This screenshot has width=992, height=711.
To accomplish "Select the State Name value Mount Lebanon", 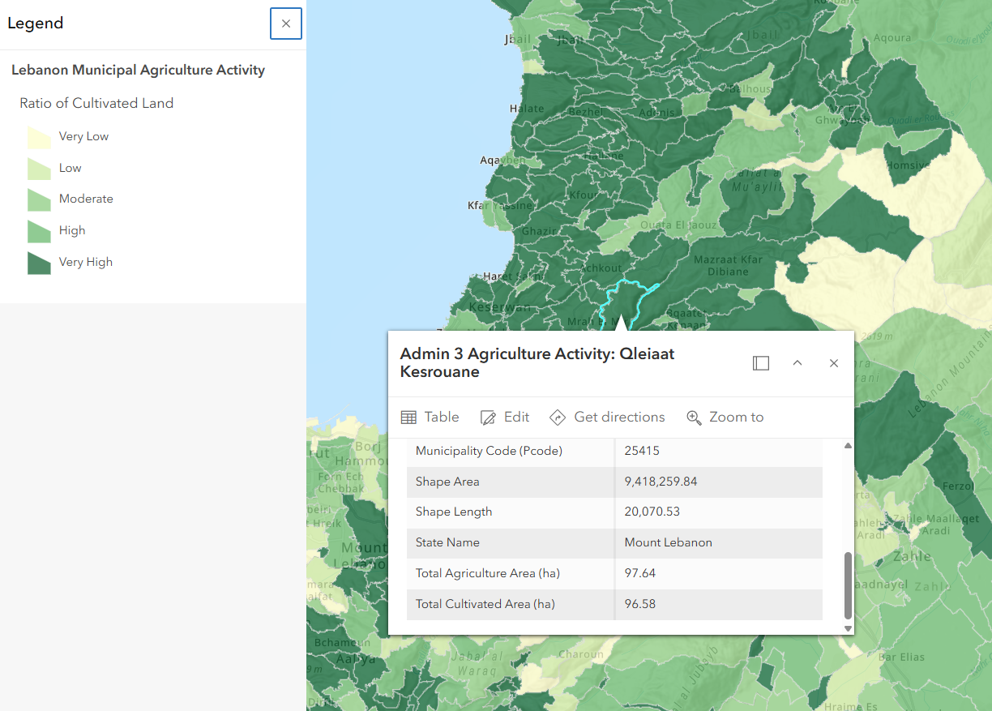I will coord(668,542).
